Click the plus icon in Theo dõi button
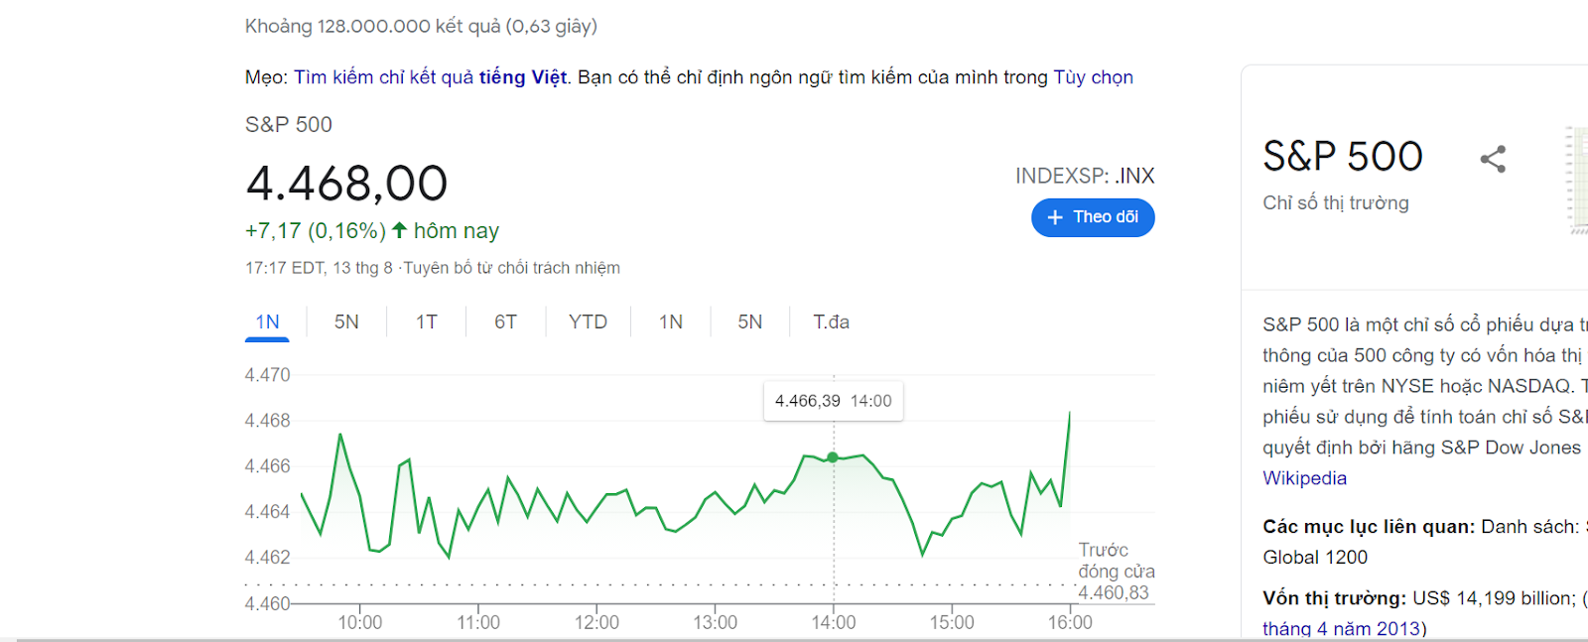Screen dimensions: 1588x642 pyautogui.click(x=1055, y=217)
